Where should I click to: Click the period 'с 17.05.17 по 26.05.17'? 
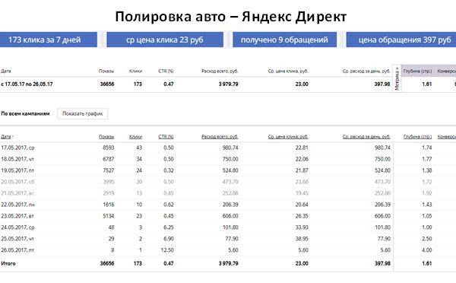(27, 84)
